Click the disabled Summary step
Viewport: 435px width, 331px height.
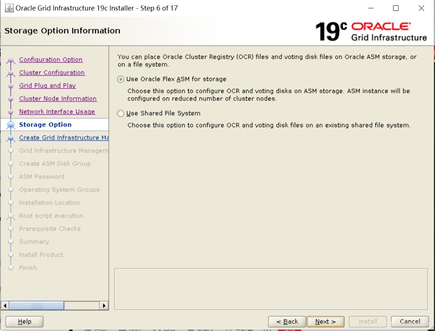pyautogui.click(x=34, y=242)
